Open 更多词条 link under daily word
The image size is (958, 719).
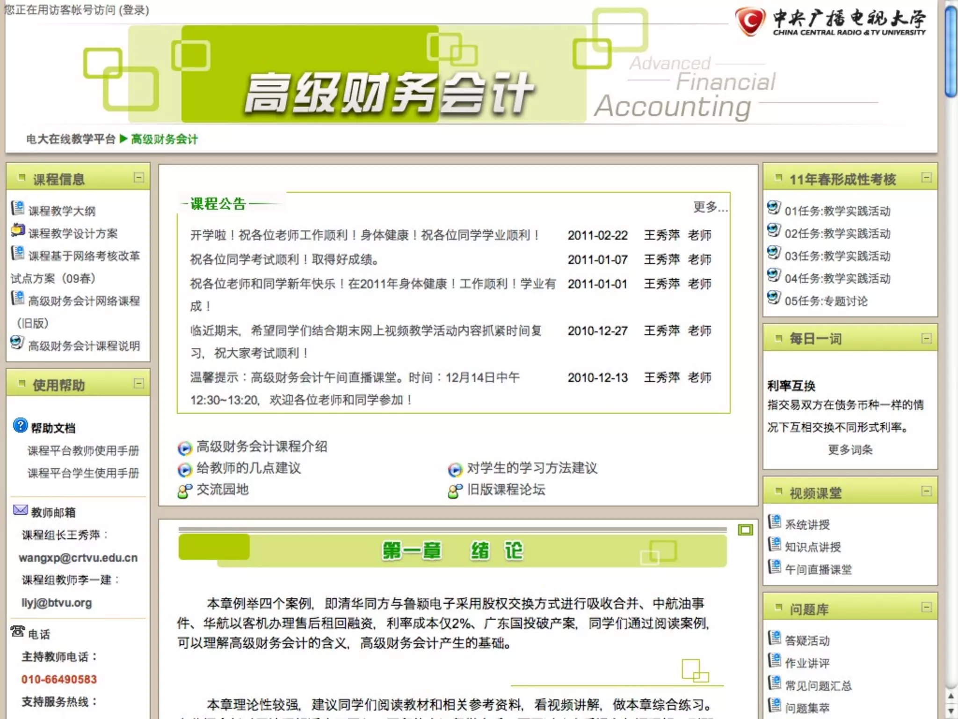tap(850, 450)
